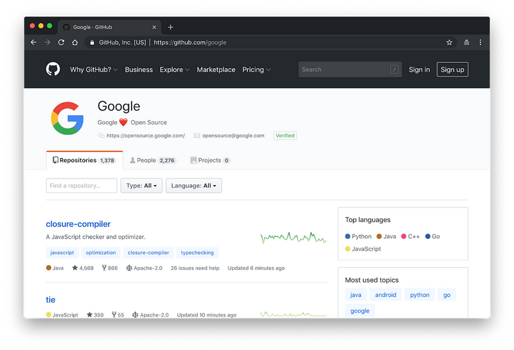The image size is (514, 350).
Task: Switch to the People tab
Action: [152, 161]
